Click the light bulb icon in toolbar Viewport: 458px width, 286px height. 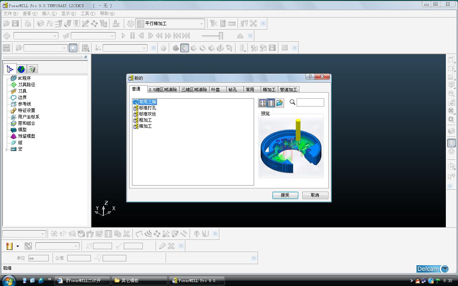click(73, 48)
